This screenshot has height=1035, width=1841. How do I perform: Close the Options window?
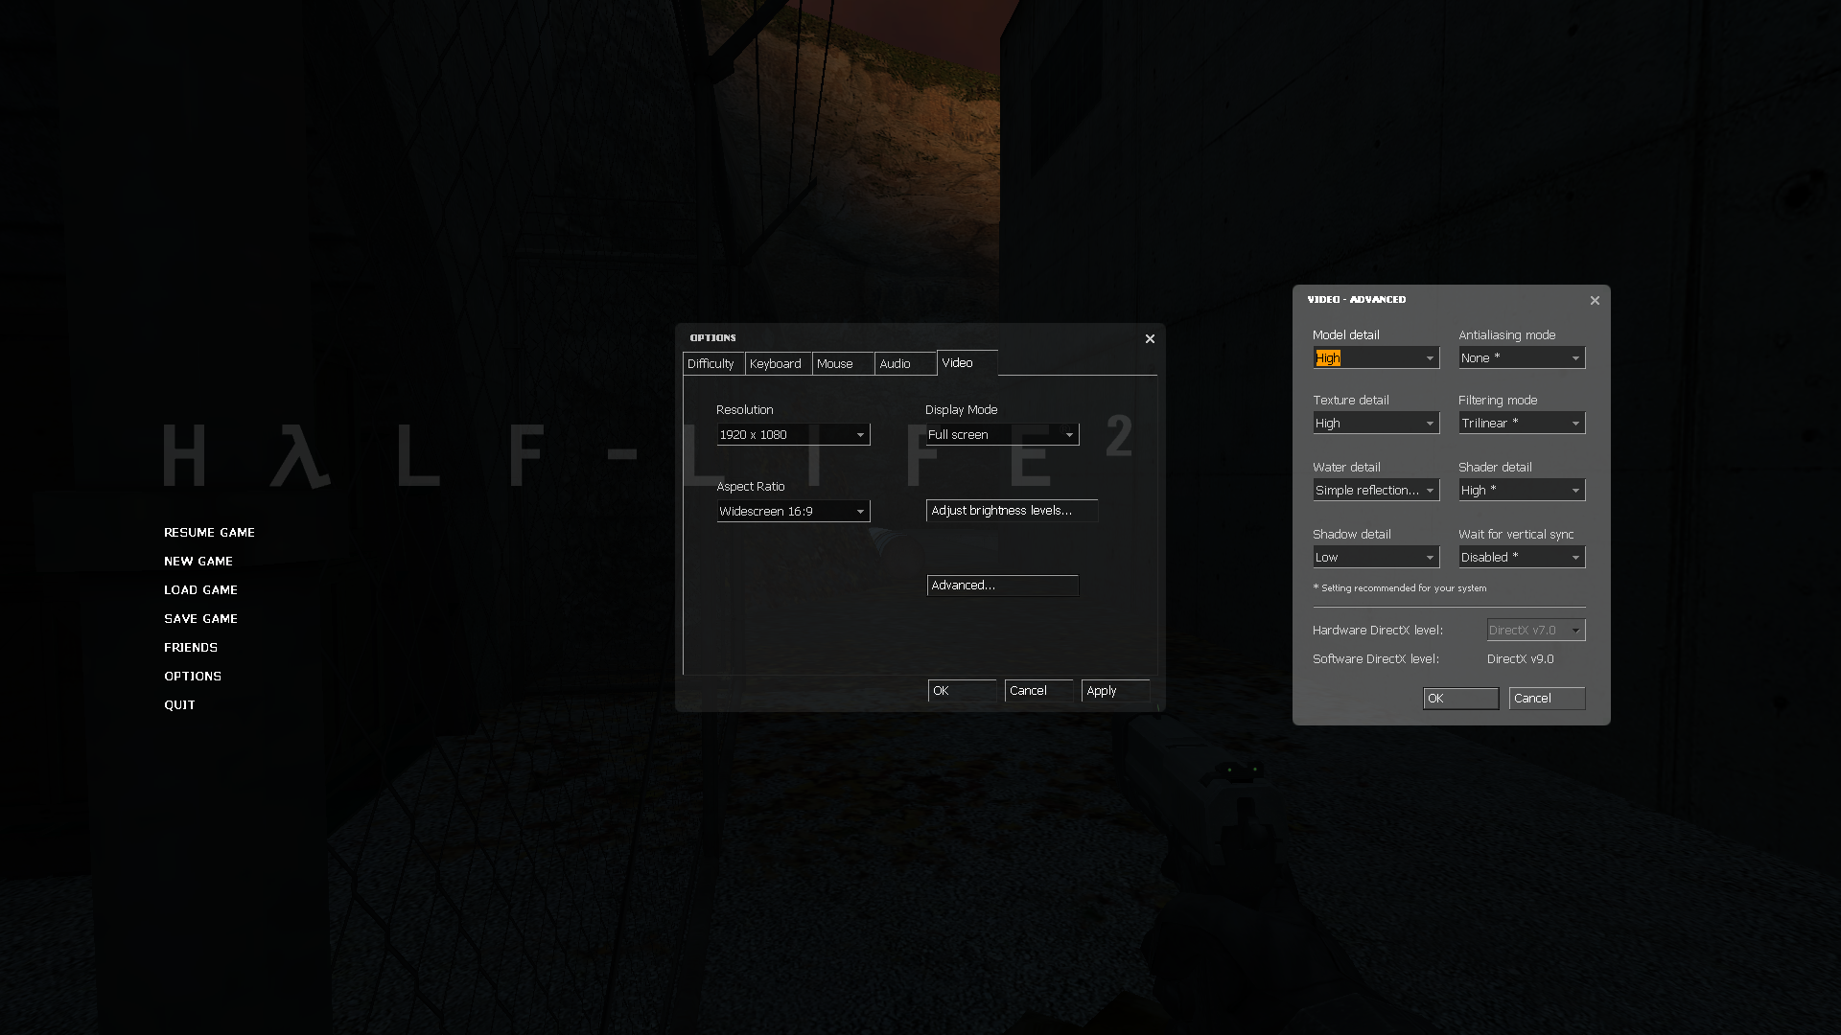1150,338
